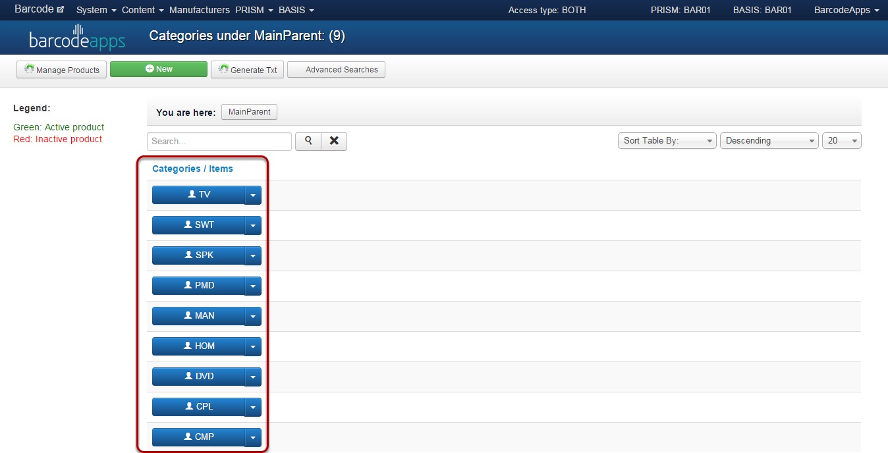Open the Sort Table By dropdown

tap(667, 141)
